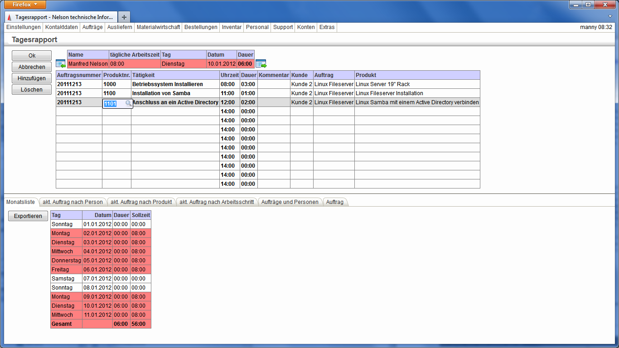This screenshot has height=348, width=619.
Task: Go to previous day using left arrow icon
Action: (61, 63)
